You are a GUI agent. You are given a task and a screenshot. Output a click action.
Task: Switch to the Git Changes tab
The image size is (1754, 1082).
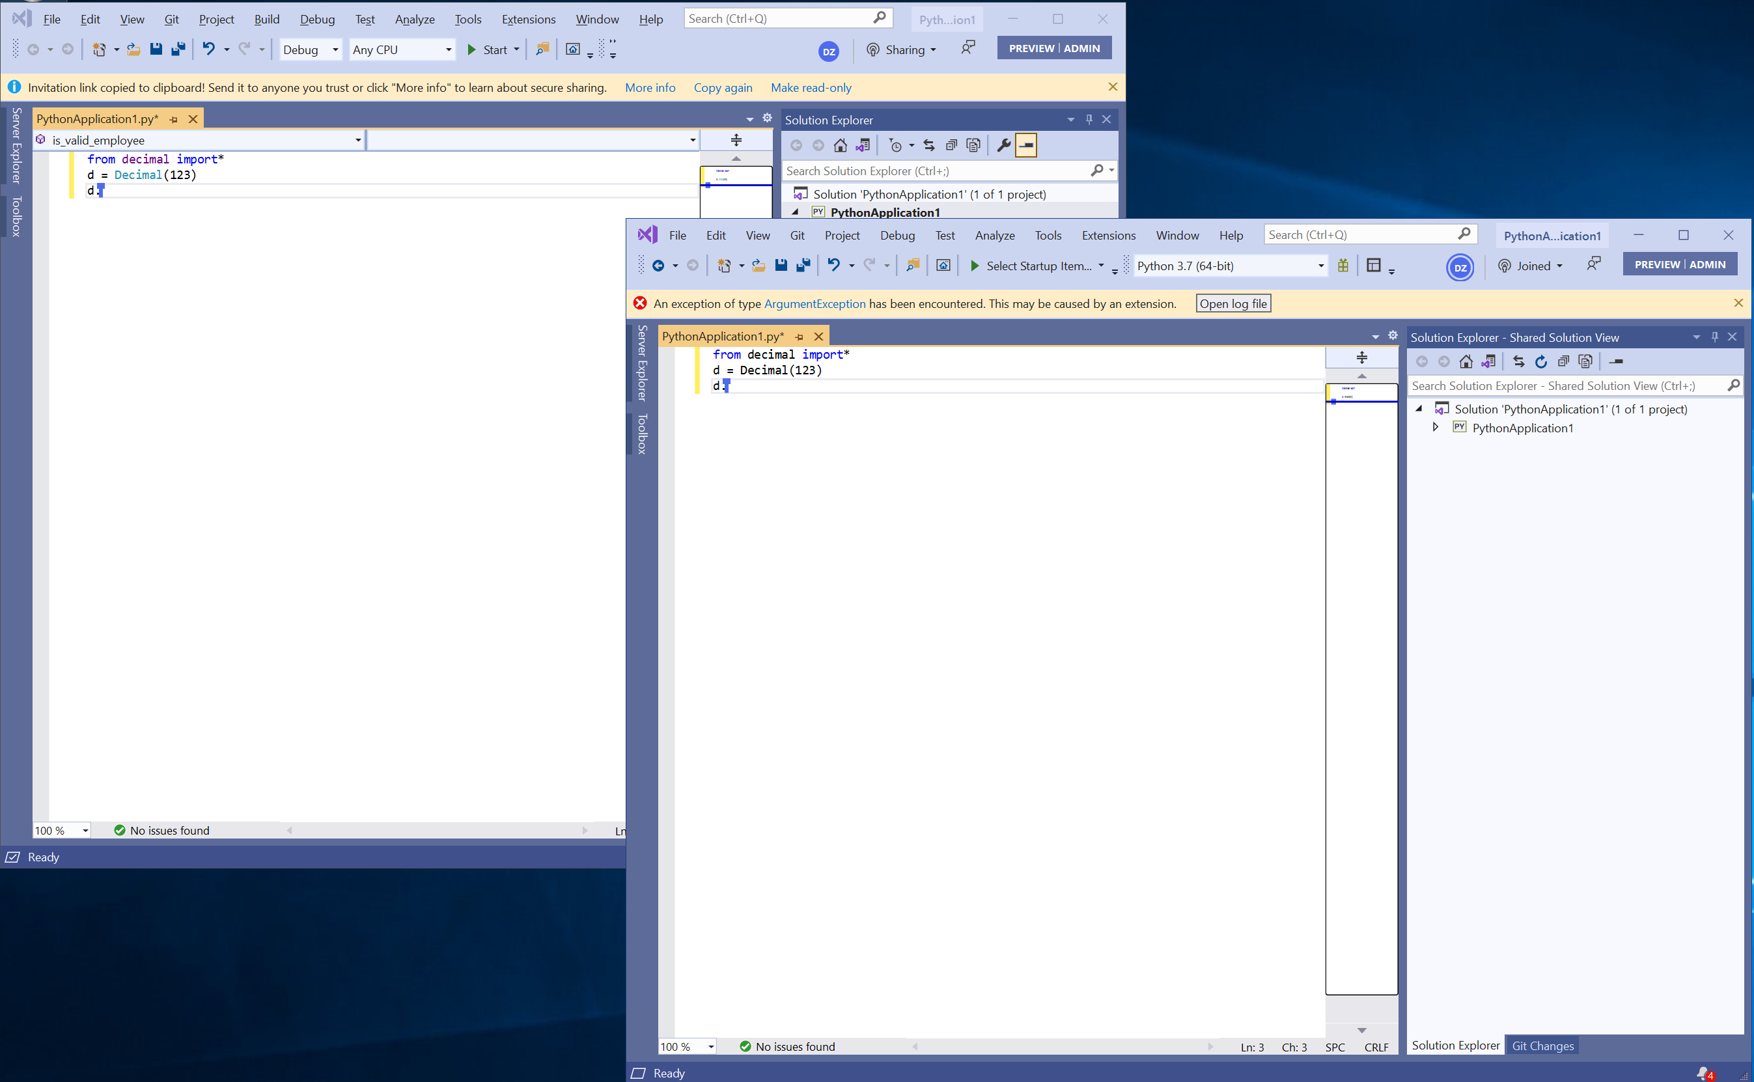[1542, 1046]
